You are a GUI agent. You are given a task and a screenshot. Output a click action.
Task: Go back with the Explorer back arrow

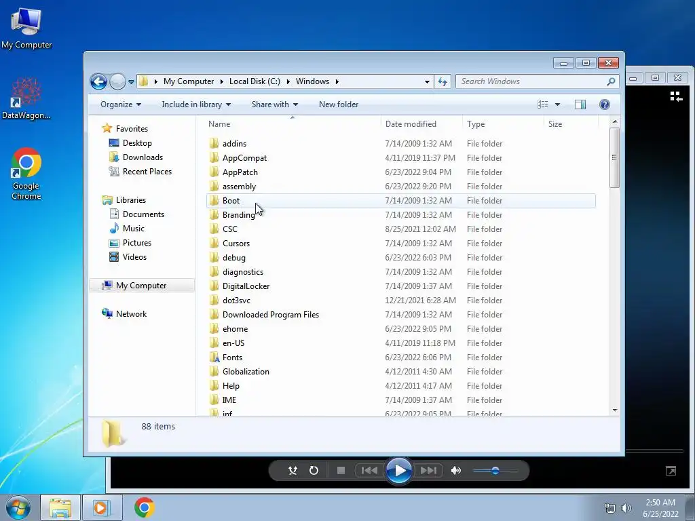point(98,81)
